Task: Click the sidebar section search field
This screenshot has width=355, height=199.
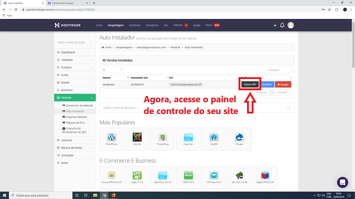Action: click(x=75, y=42)
